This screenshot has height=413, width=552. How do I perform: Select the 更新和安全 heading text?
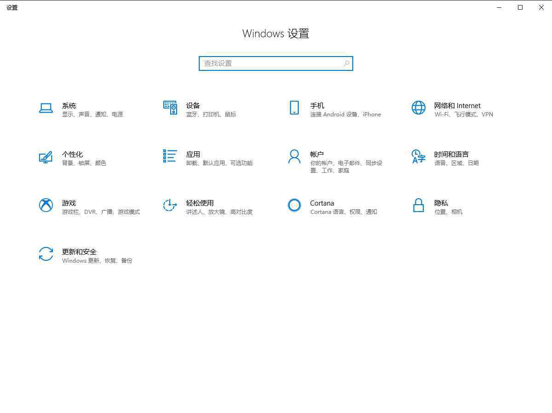click(x=80, y=252)
